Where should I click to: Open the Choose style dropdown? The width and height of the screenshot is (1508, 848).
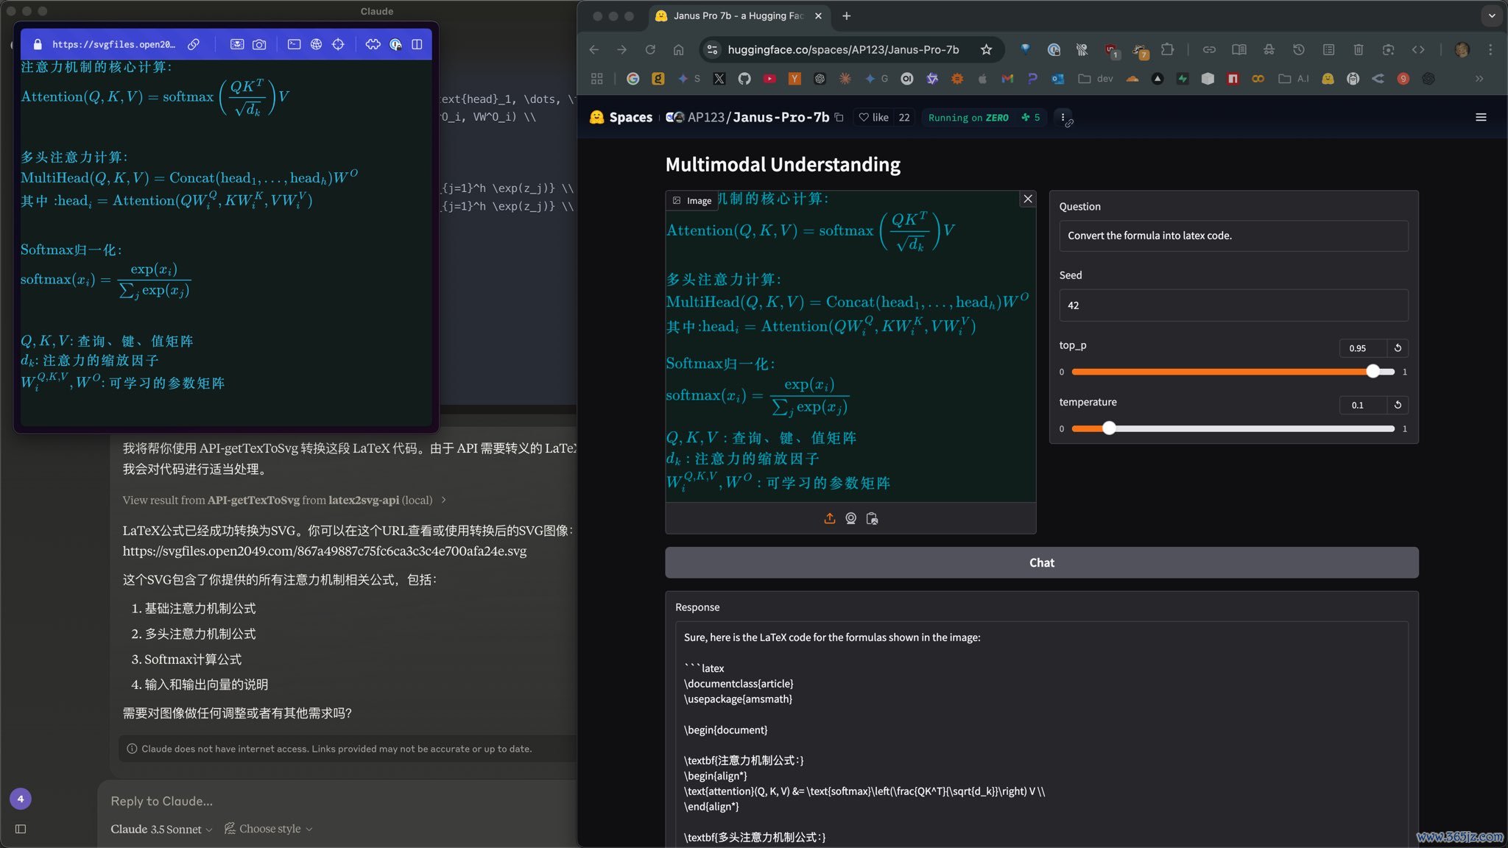(x=269, y=829)
